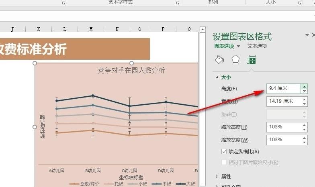315x187 pixels.
Task: Collapse the 大小 size section
Action: [x=217, y=77]
